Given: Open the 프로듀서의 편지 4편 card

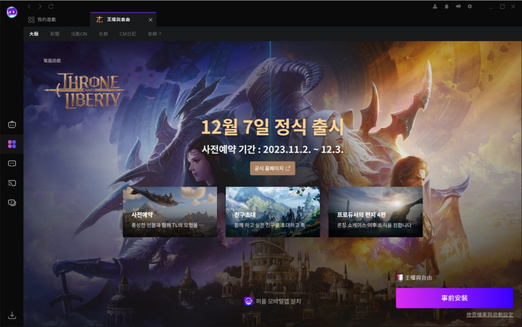Looking at the screenshot, I should tap(376, 212).
